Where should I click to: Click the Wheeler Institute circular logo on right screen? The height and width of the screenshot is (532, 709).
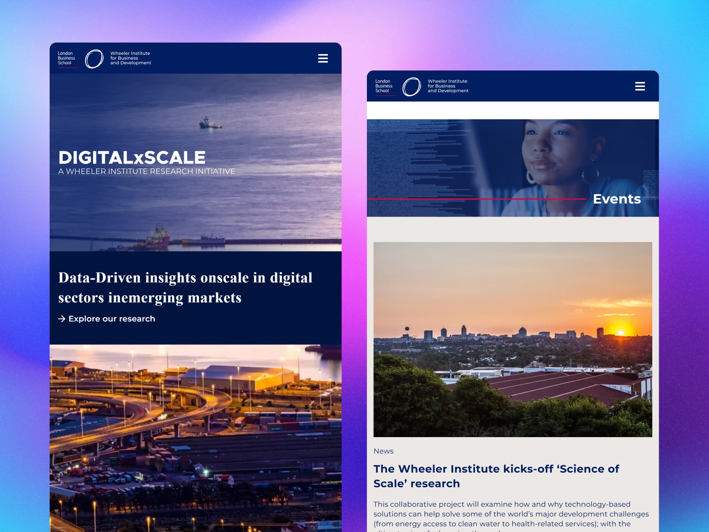(412, 86)
